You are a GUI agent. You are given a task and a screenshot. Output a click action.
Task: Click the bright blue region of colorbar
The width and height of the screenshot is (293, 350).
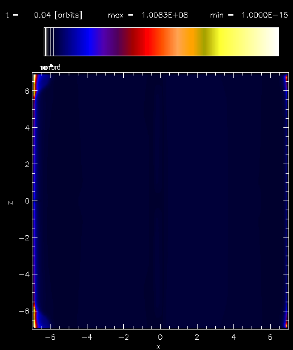tap(89, 41)
